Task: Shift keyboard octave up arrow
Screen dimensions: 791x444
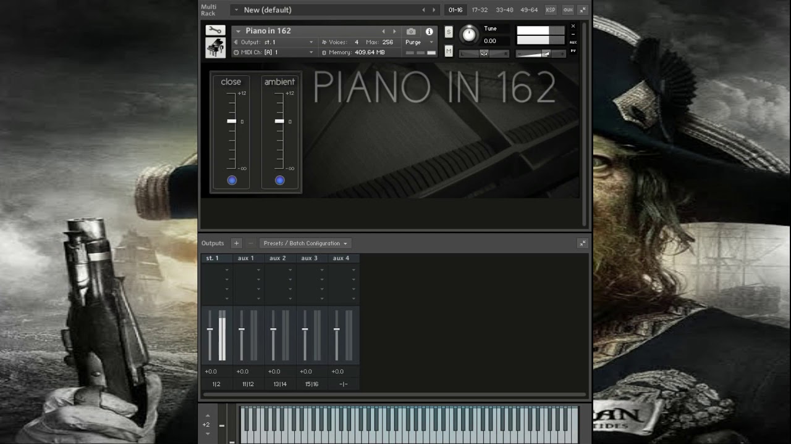Action: 208,416
